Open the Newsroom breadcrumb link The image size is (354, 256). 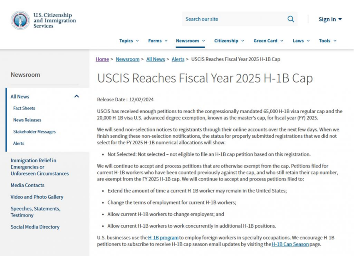point(128,59)
